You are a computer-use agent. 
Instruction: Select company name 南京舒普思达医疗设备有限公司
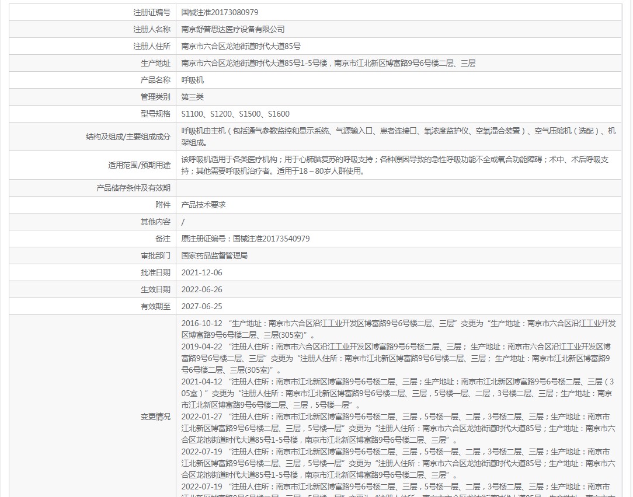[233, 29]
